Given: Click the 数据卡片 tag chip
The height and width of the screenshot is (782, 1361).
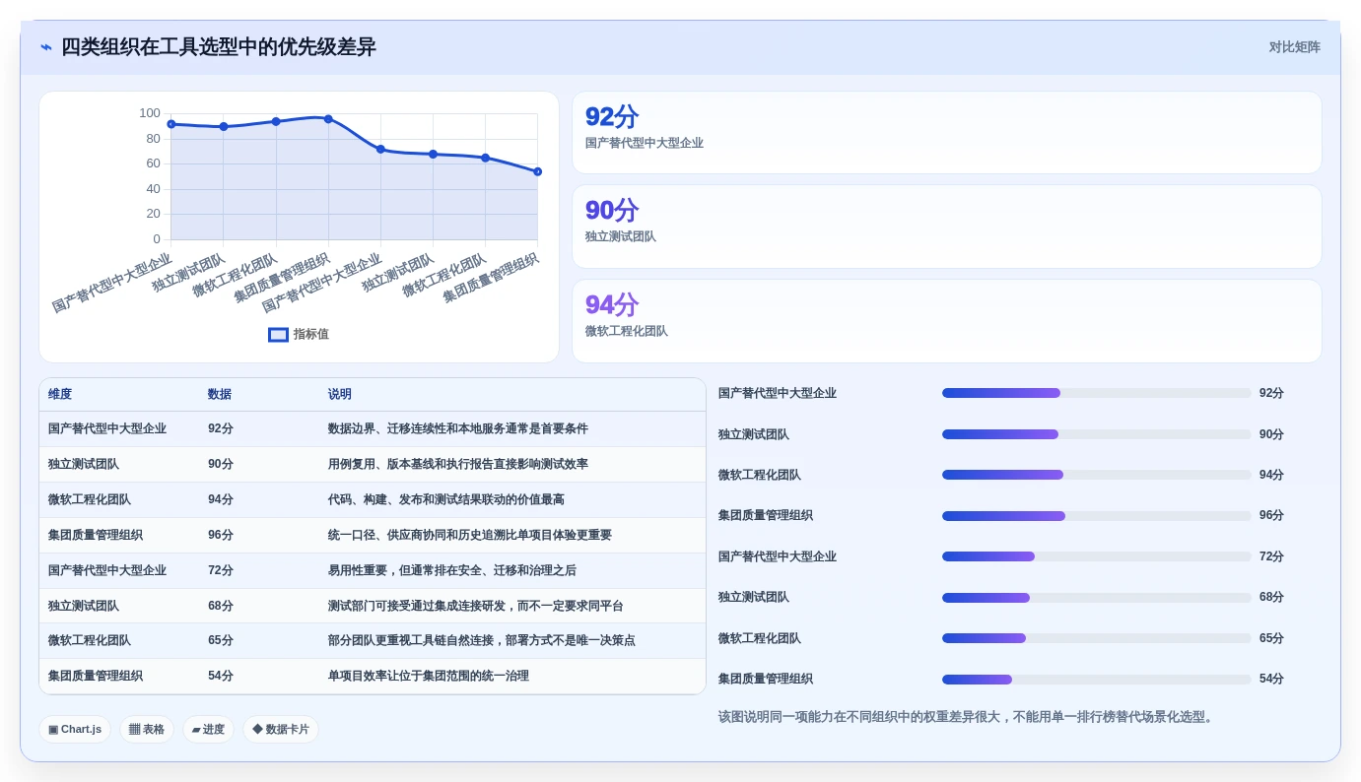Looking at the screenshot, I should coord(281,730).
